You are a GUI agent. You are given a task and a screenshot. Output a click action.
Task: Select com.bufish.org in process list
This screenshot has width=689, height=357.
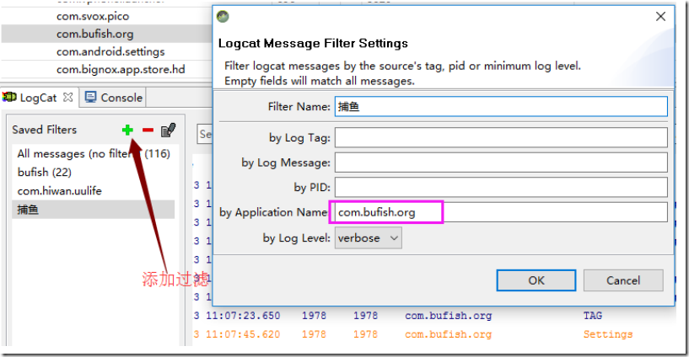(x=95, y=34)
